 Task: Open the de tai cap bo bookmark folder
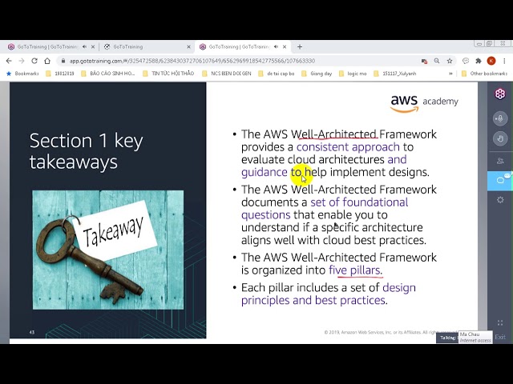(x=277, y=74)
